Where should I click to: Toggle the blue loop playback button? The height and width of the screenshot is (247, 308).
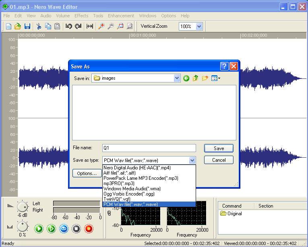tap(64, 229)
